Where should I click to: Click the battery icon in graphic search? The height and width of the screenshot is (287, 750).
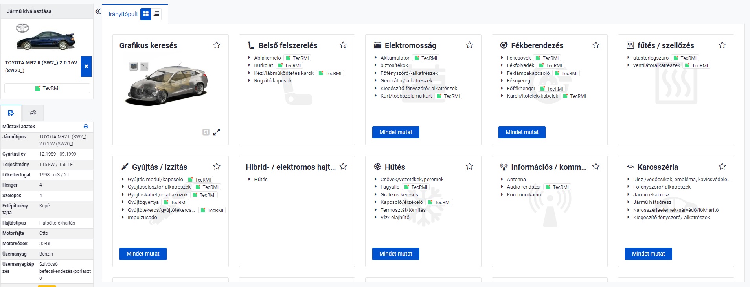(x=134, y=66)
